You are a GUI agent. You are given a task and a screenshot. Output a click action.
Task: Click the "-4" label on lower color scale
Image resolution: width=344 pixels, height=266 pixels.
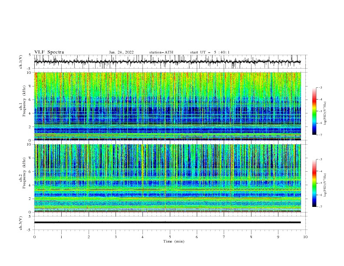click(321, 171)
